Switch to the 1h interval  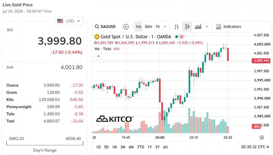tap(158, 27)
